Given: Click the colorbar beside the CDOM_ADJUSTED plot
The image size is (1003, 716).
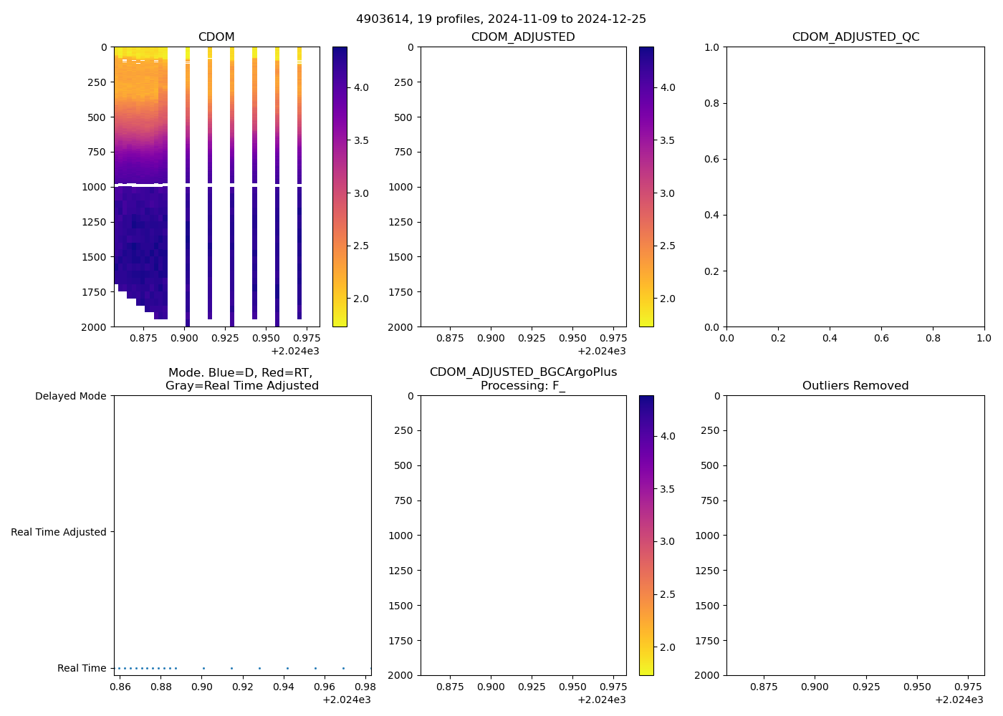Looking at the screenshot, I should tap(646, 186).
